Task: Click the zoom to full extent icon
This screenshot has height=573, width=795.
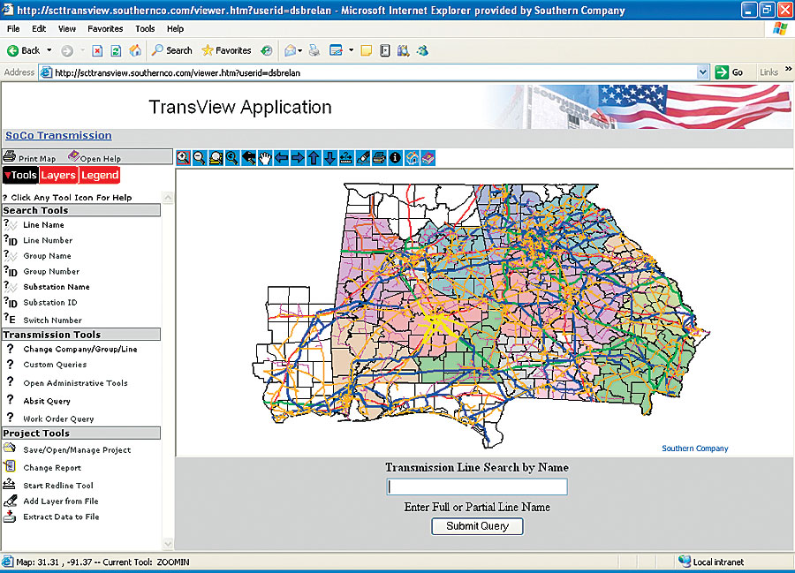Action: (216, 158)
